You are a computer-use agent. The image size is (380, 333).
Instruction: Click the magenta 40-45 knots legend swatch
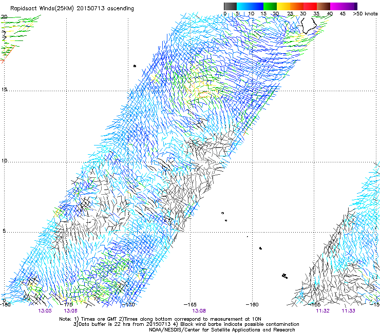click(x=337, y=6)
